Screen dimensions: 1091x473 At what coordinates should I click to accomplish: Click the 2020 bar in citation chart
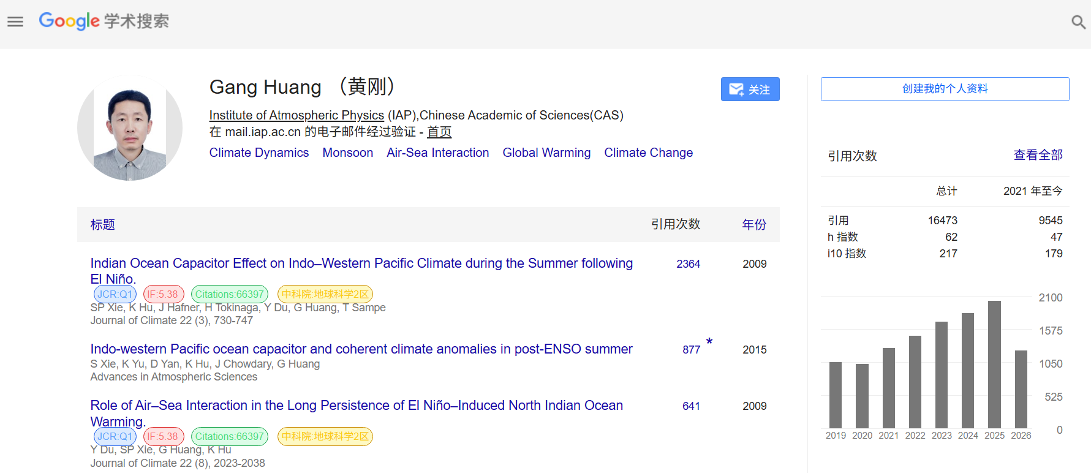click(x=862, y=396)
